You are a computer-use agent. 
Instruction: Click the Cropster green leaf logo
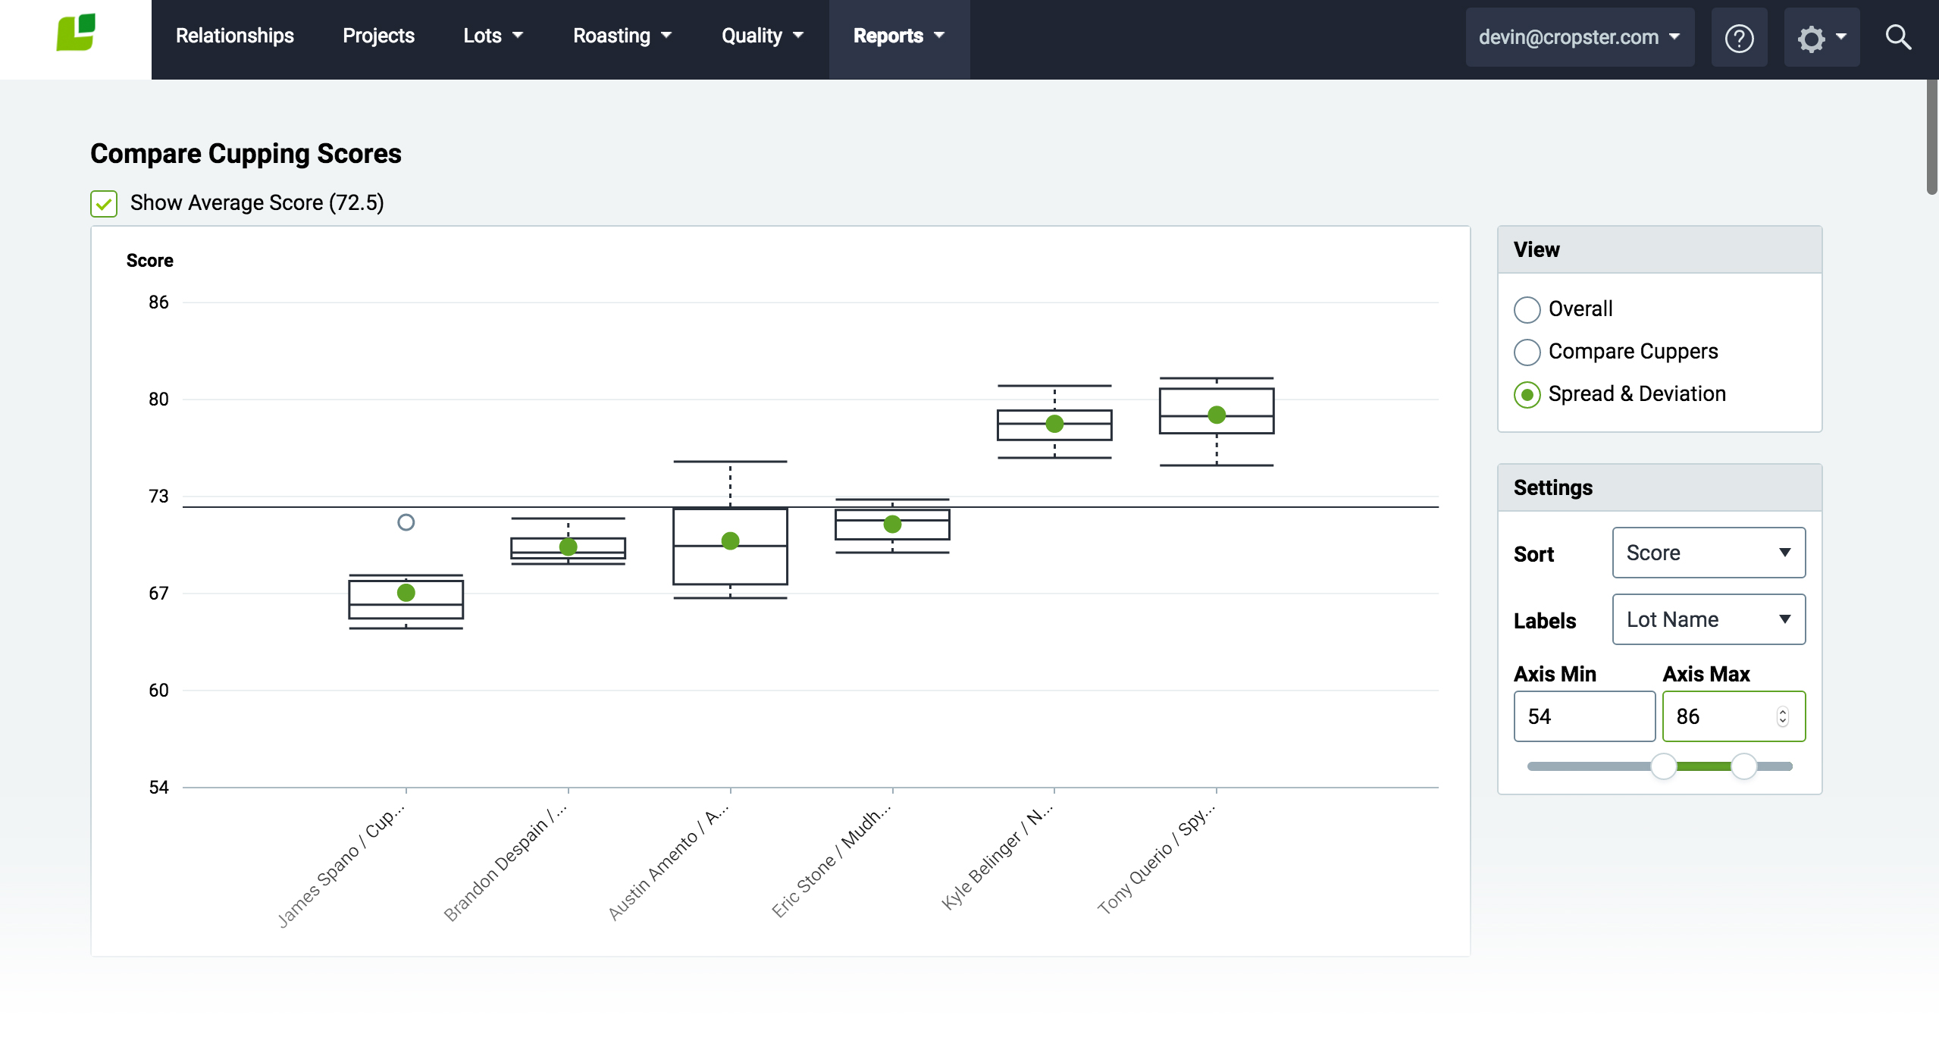76,33
